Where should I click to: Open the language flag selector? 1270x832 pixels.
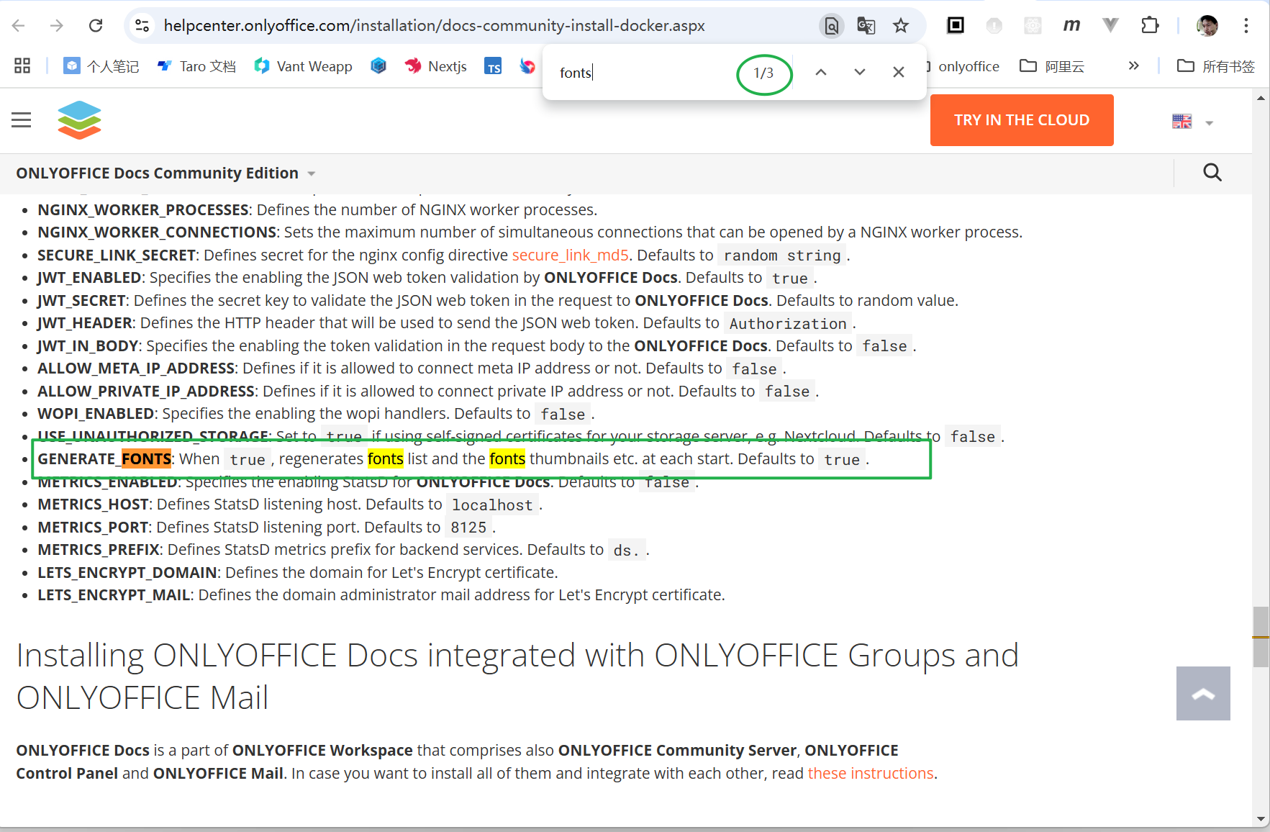click(x=1192, y=122)
